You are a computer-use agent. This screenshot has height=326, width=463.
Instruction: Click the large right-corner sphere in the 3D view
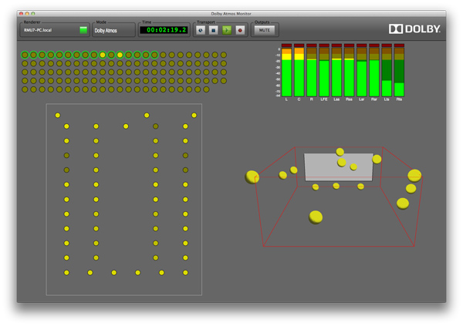tap(414, 176)
